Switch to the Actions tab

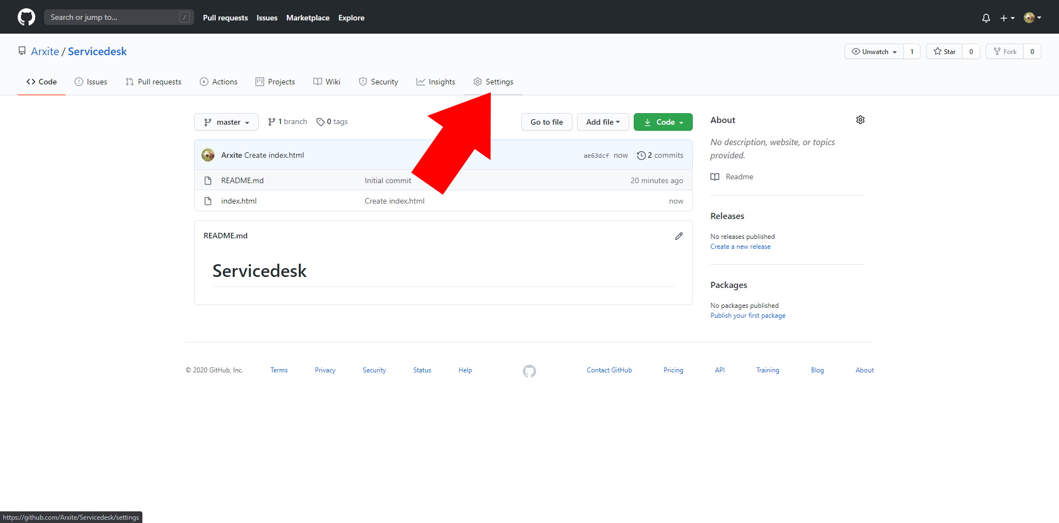[x=218, y=82]
